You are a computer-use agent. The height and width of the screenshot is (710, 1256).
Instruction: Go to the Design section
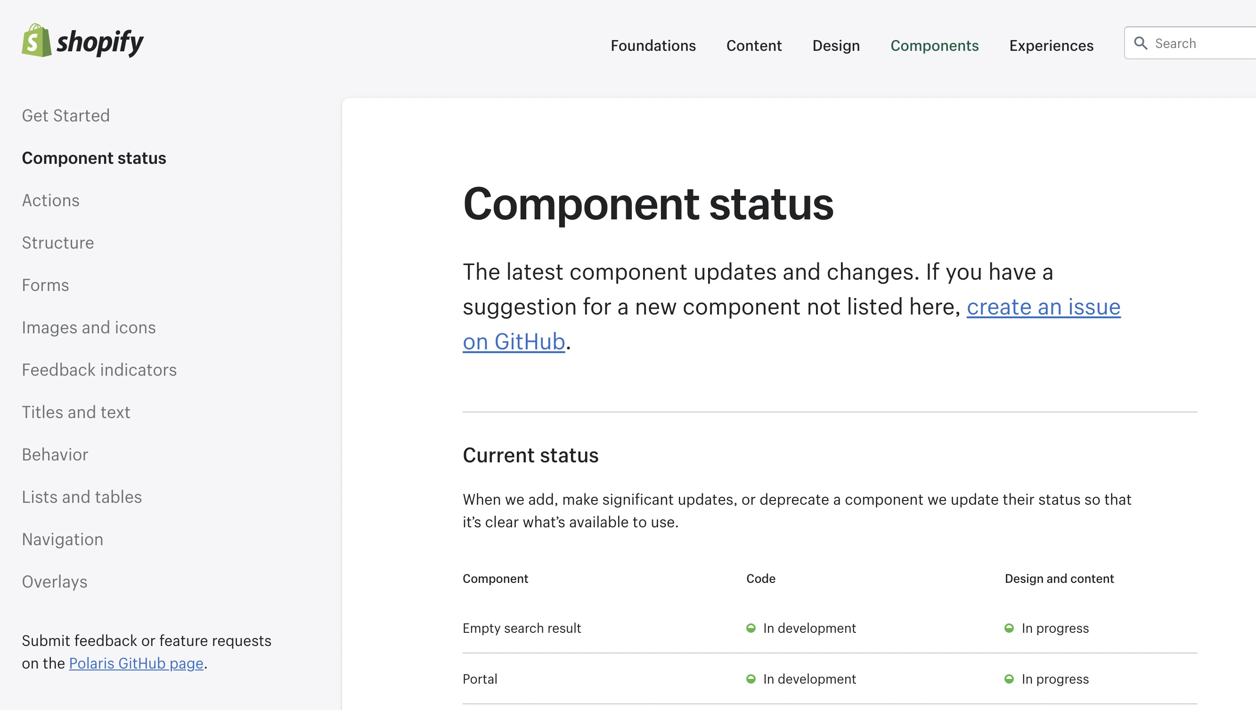836,45
